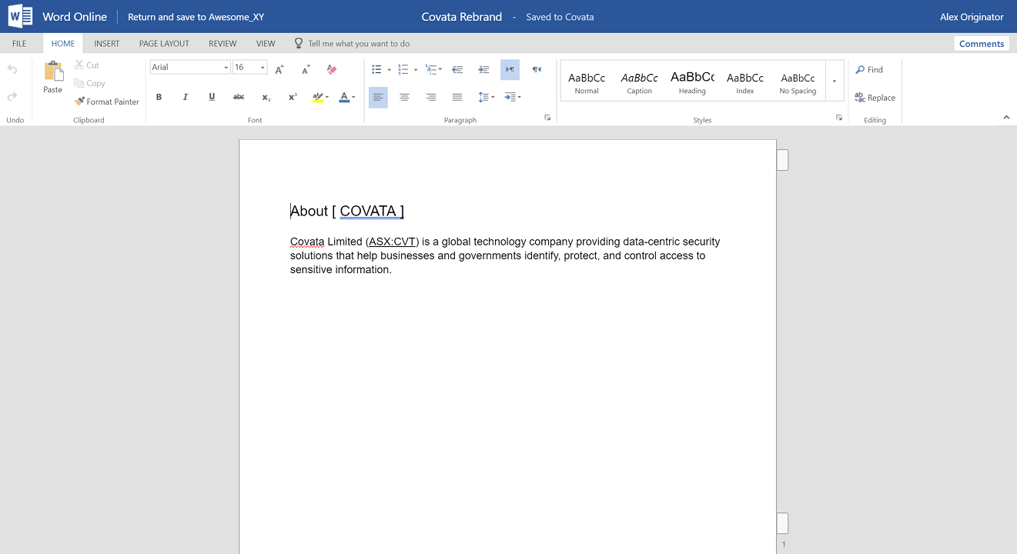
Task: Open the Find tool
Action: click(x=869, y=69)
